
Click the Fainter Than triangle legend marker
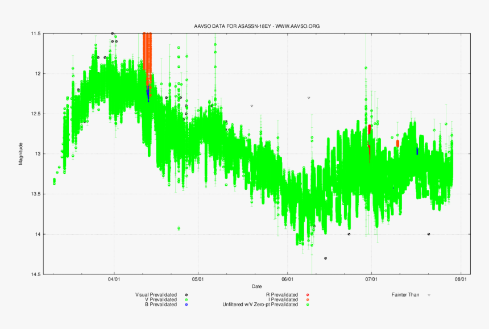pos(429,295)
